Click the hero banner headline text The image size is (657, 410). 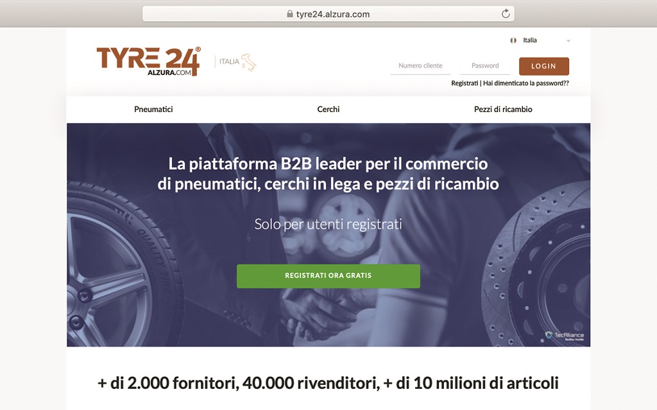coord(328,174)
